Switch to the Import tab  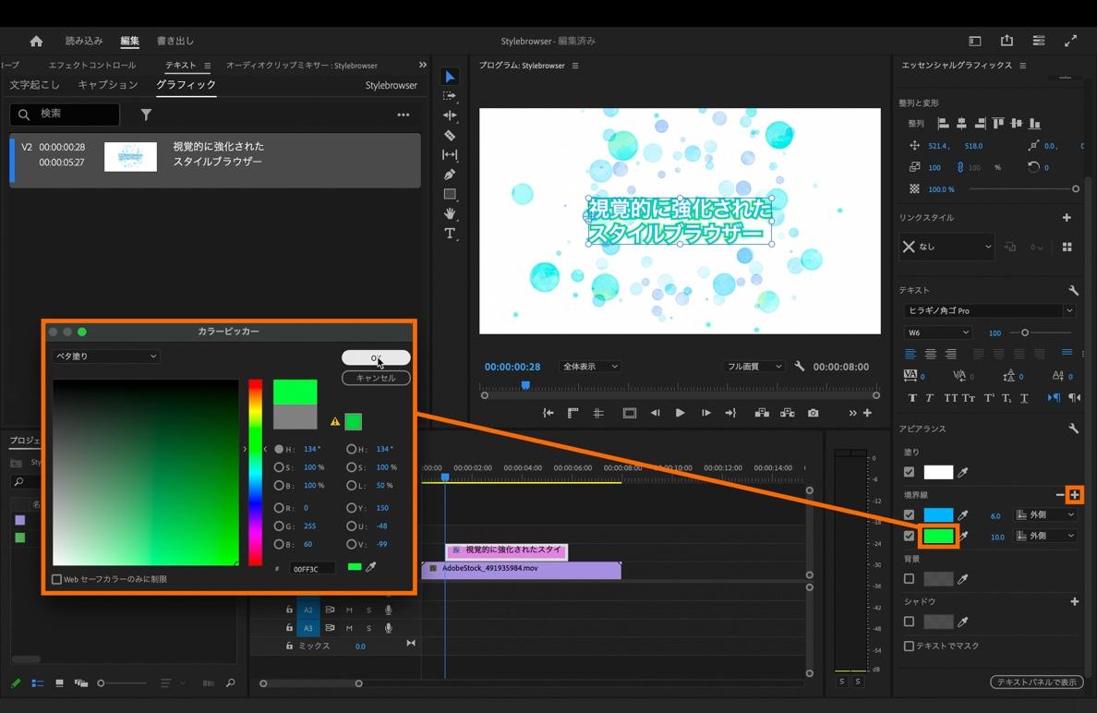tap(84, 41)
